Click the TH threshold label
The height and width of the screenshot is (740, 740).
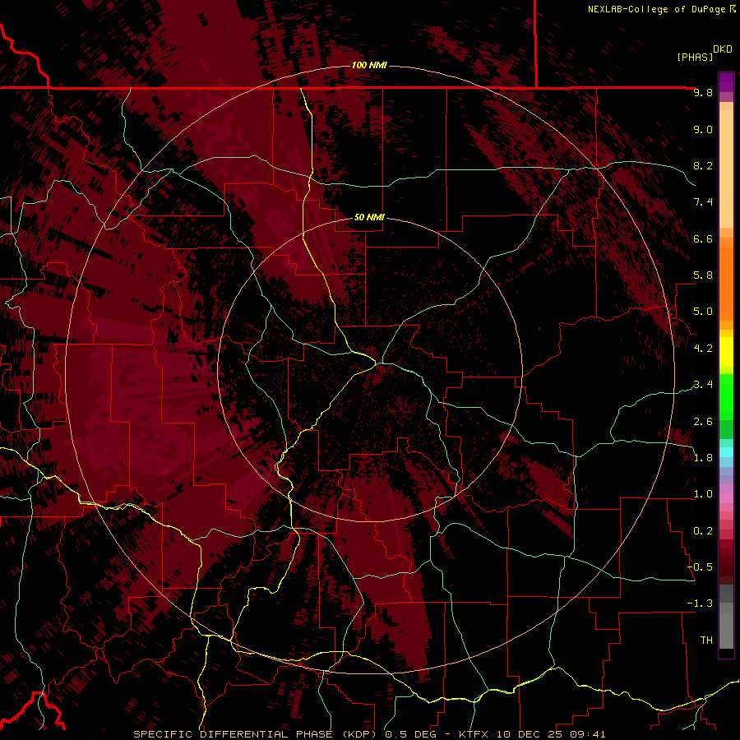706,641
